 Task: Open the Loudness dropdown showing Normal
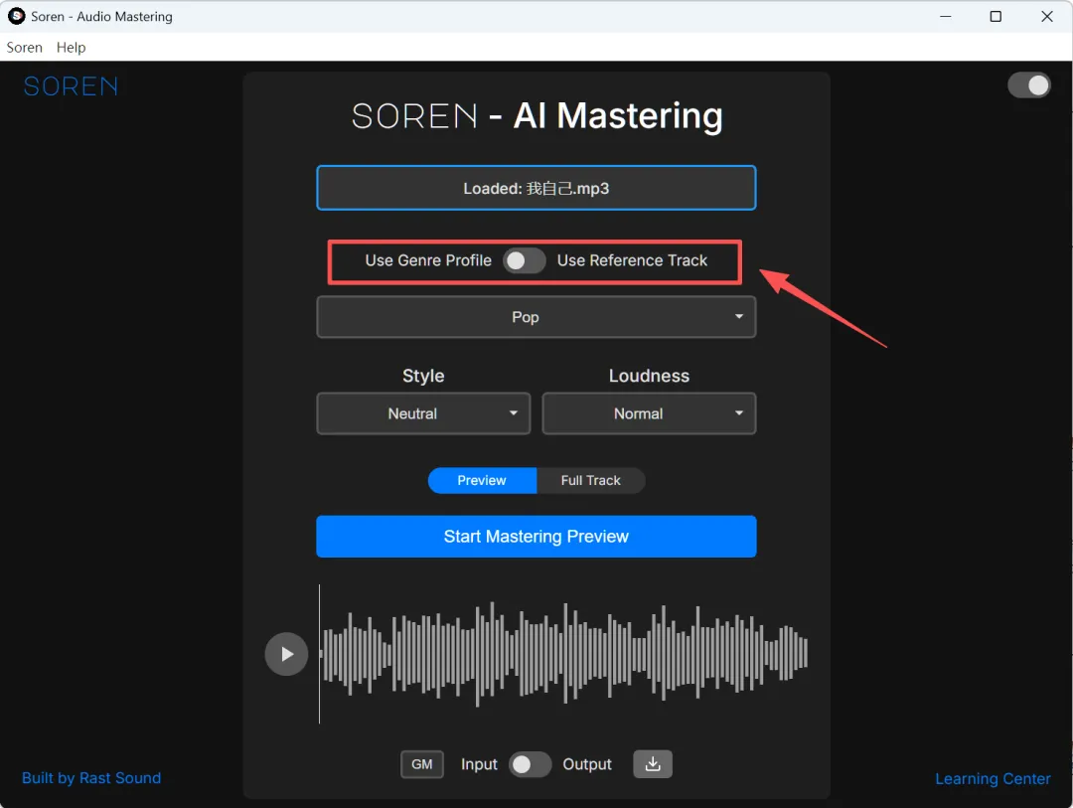point(649,413)
